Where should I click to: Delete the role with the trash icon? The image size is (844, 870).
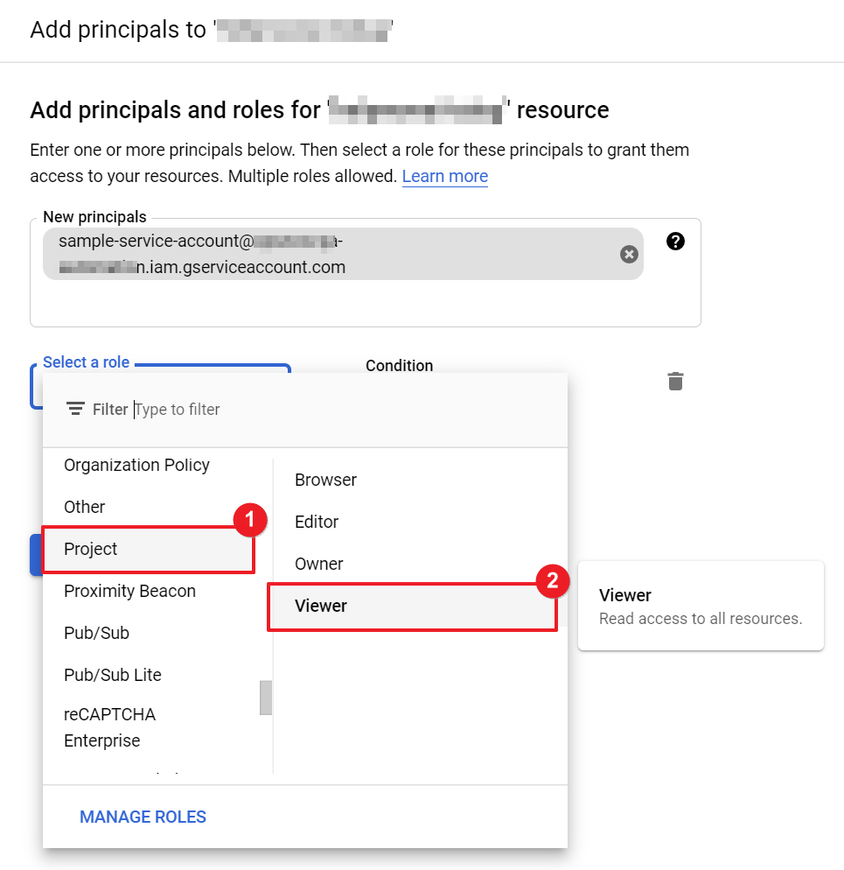[675, 381]
